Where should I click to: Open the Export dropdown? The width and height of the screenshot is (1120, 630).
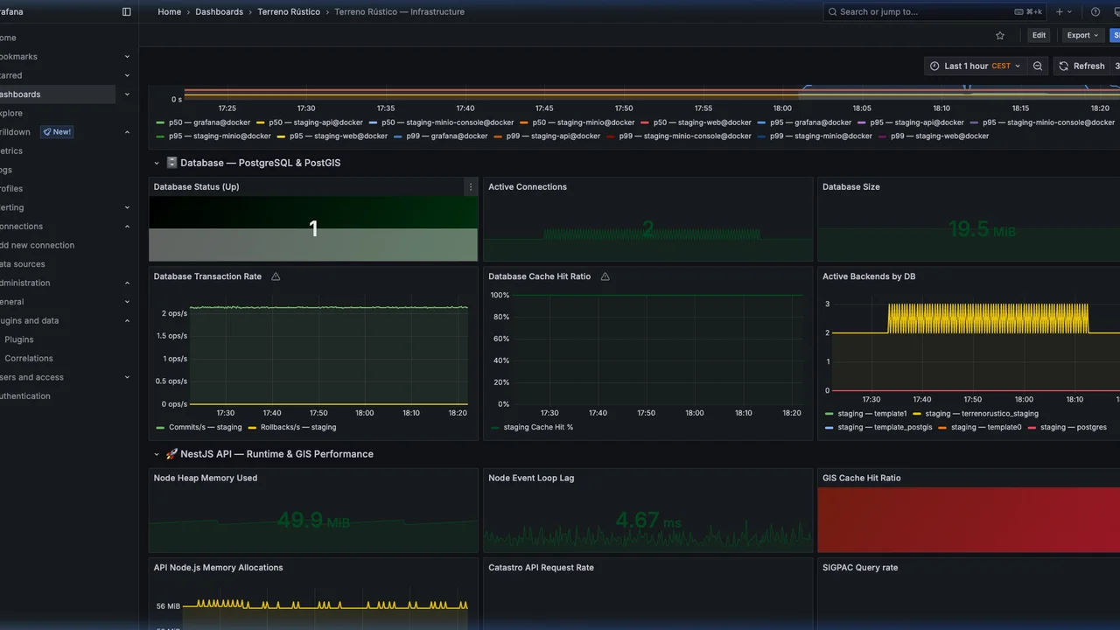tap(1082, 36)
